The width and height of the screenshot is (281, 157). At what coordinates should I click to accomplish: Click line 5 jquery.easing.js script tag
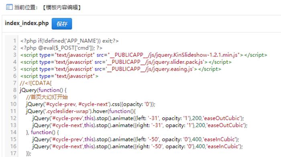120,69
